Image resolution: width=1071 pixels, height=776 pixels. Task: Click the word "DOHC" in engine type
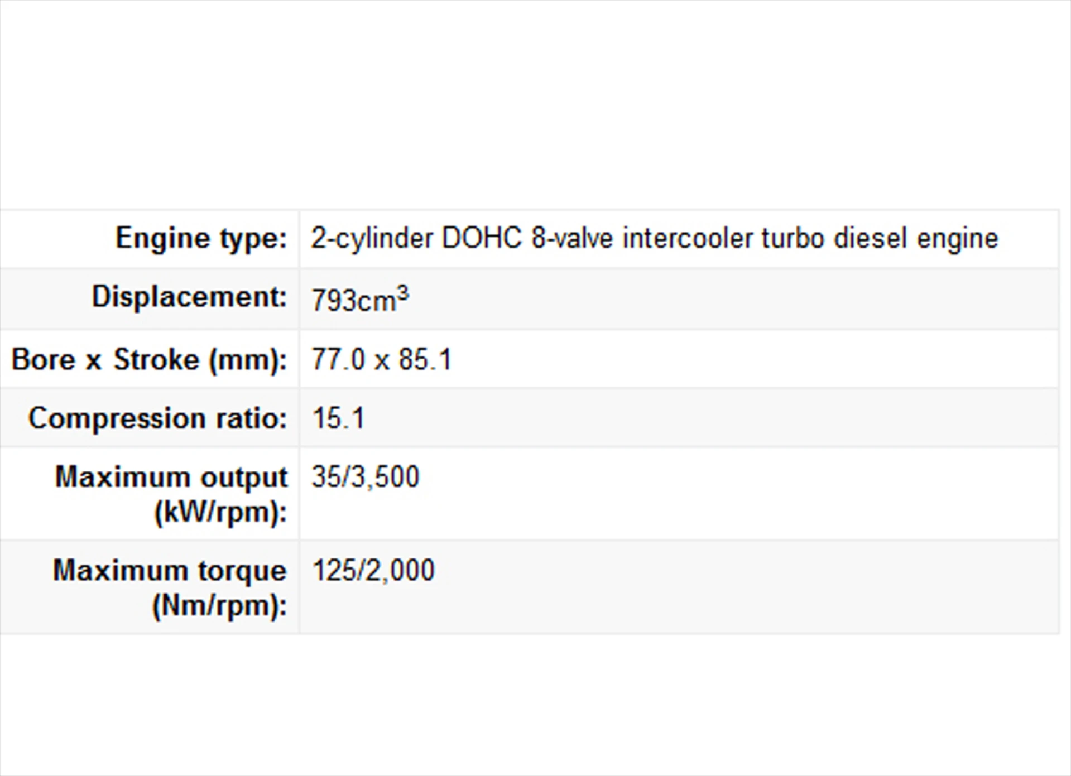click(x=482, y=239)
